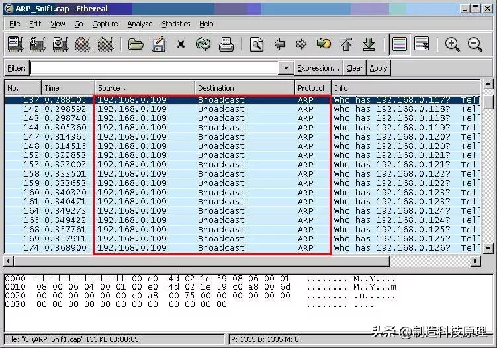Open a capture file folder icon
Image resolution: width=497 pixels, height=348 pixels.
(136, 44)
